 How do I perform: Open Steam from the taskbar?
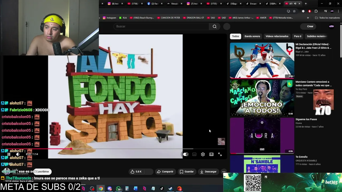click(170, 189)
